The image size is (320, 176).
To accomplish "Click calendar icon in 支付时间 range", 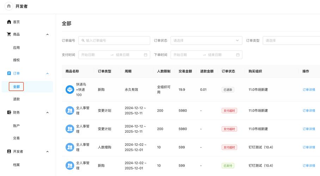I will (146, 55).
